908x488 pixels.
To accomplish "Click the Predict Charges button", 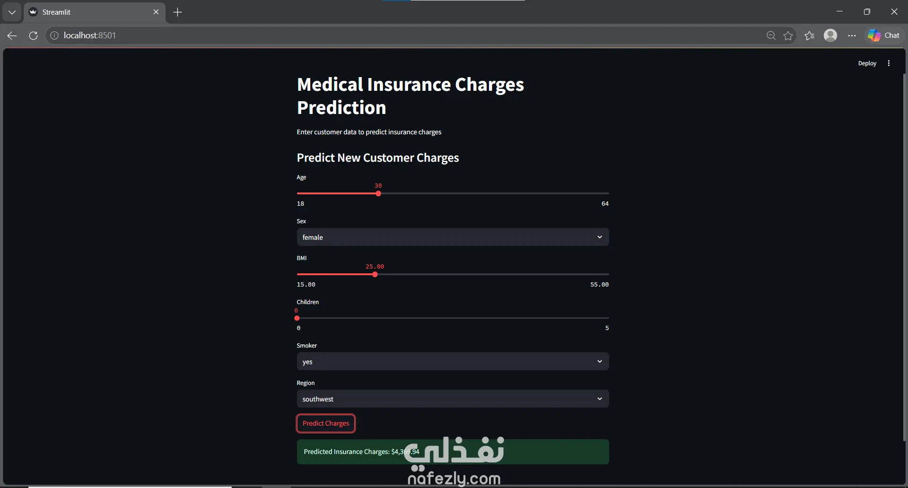I will 326,423.
